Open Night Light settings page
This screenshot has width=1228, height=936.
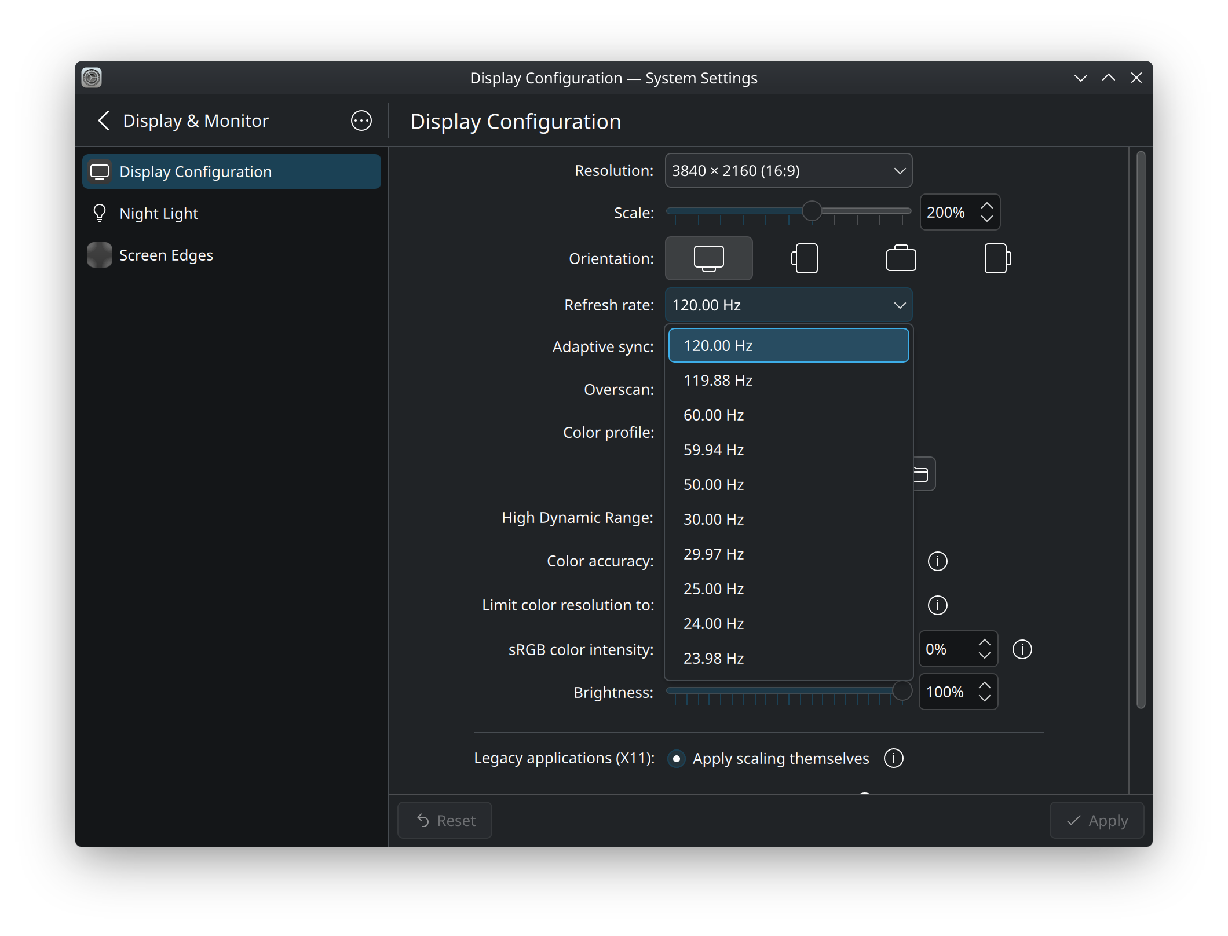click(232, 213)
